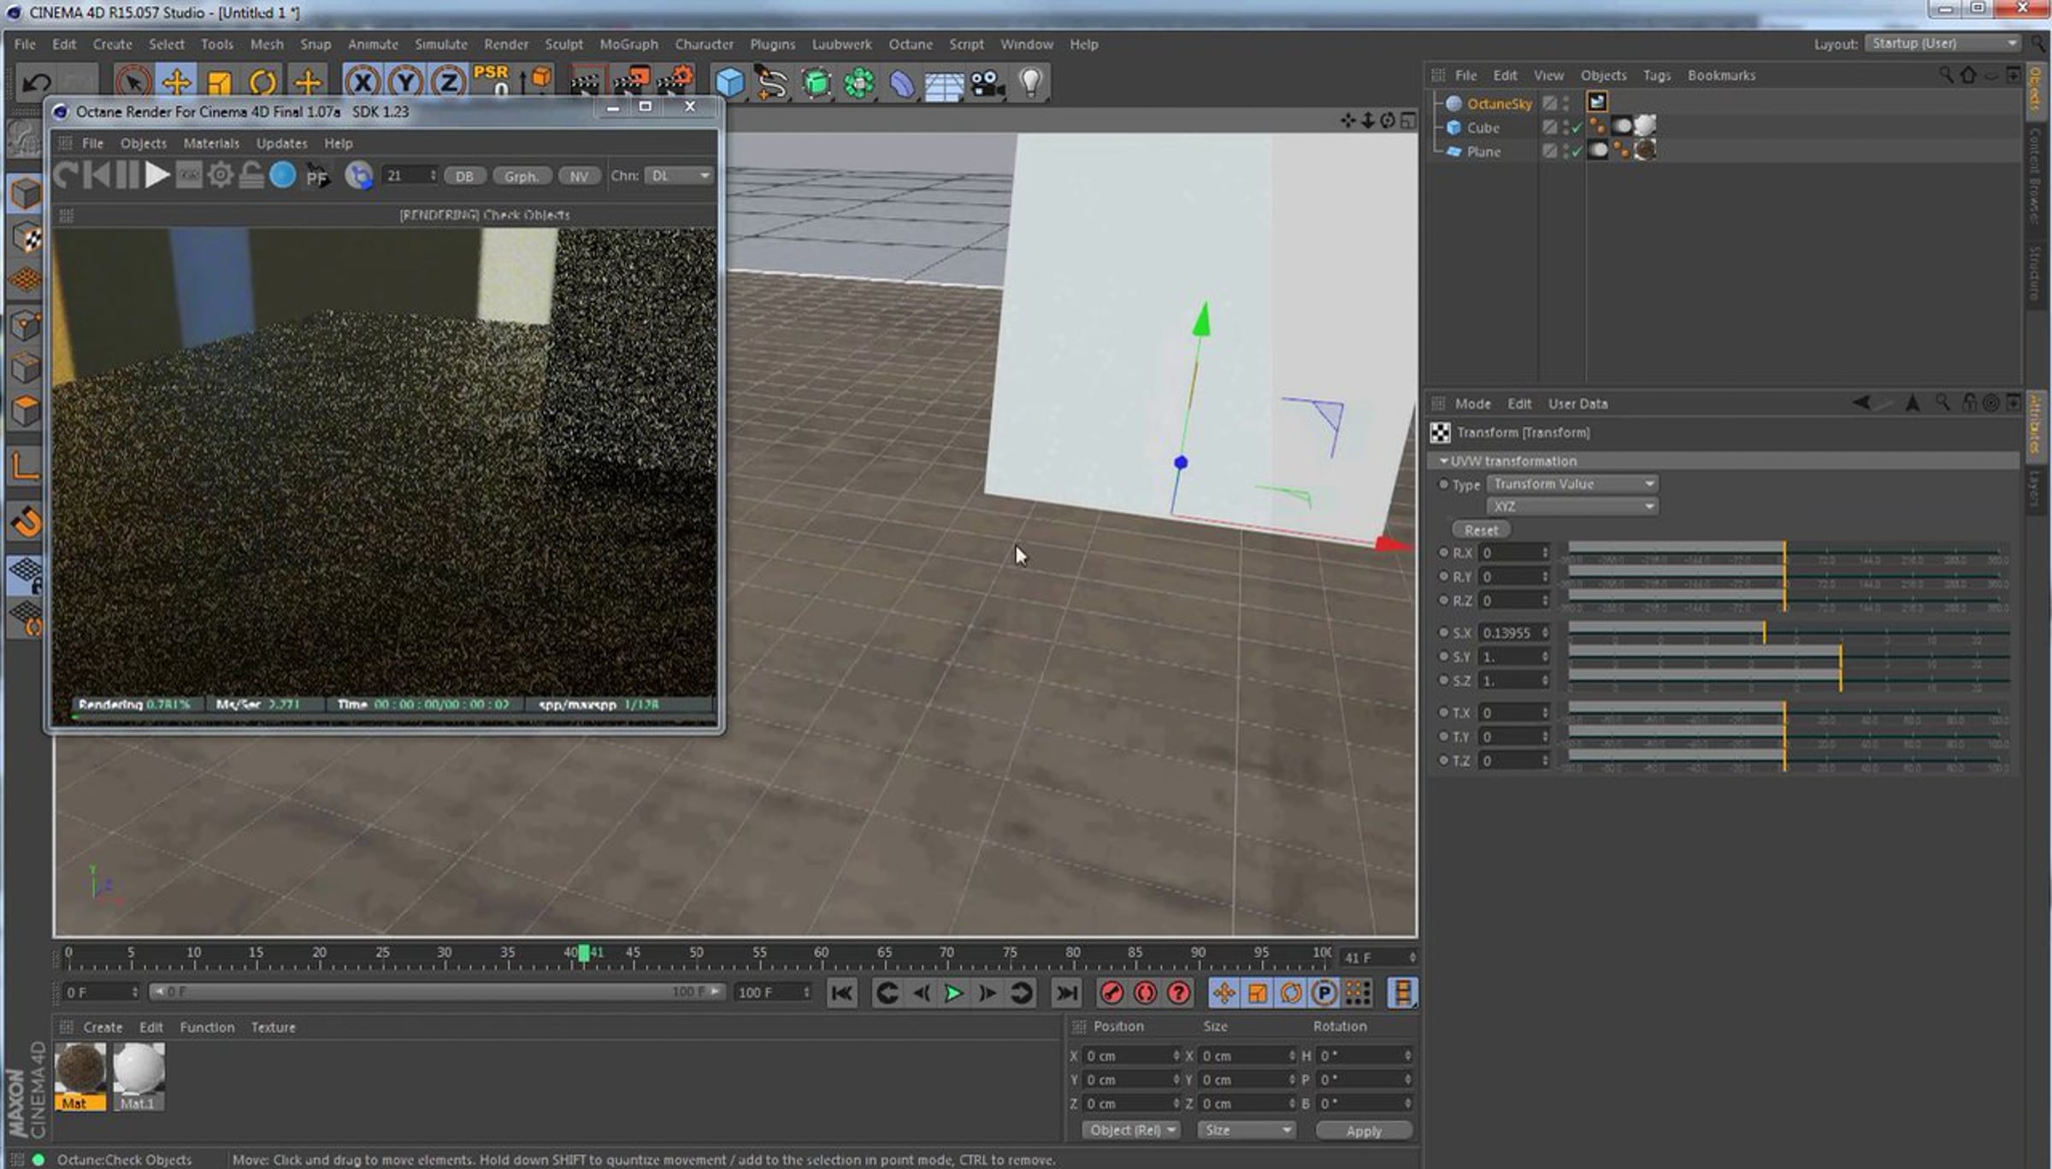Select the Move tool in the top toolbar

(x=176, y=83)
